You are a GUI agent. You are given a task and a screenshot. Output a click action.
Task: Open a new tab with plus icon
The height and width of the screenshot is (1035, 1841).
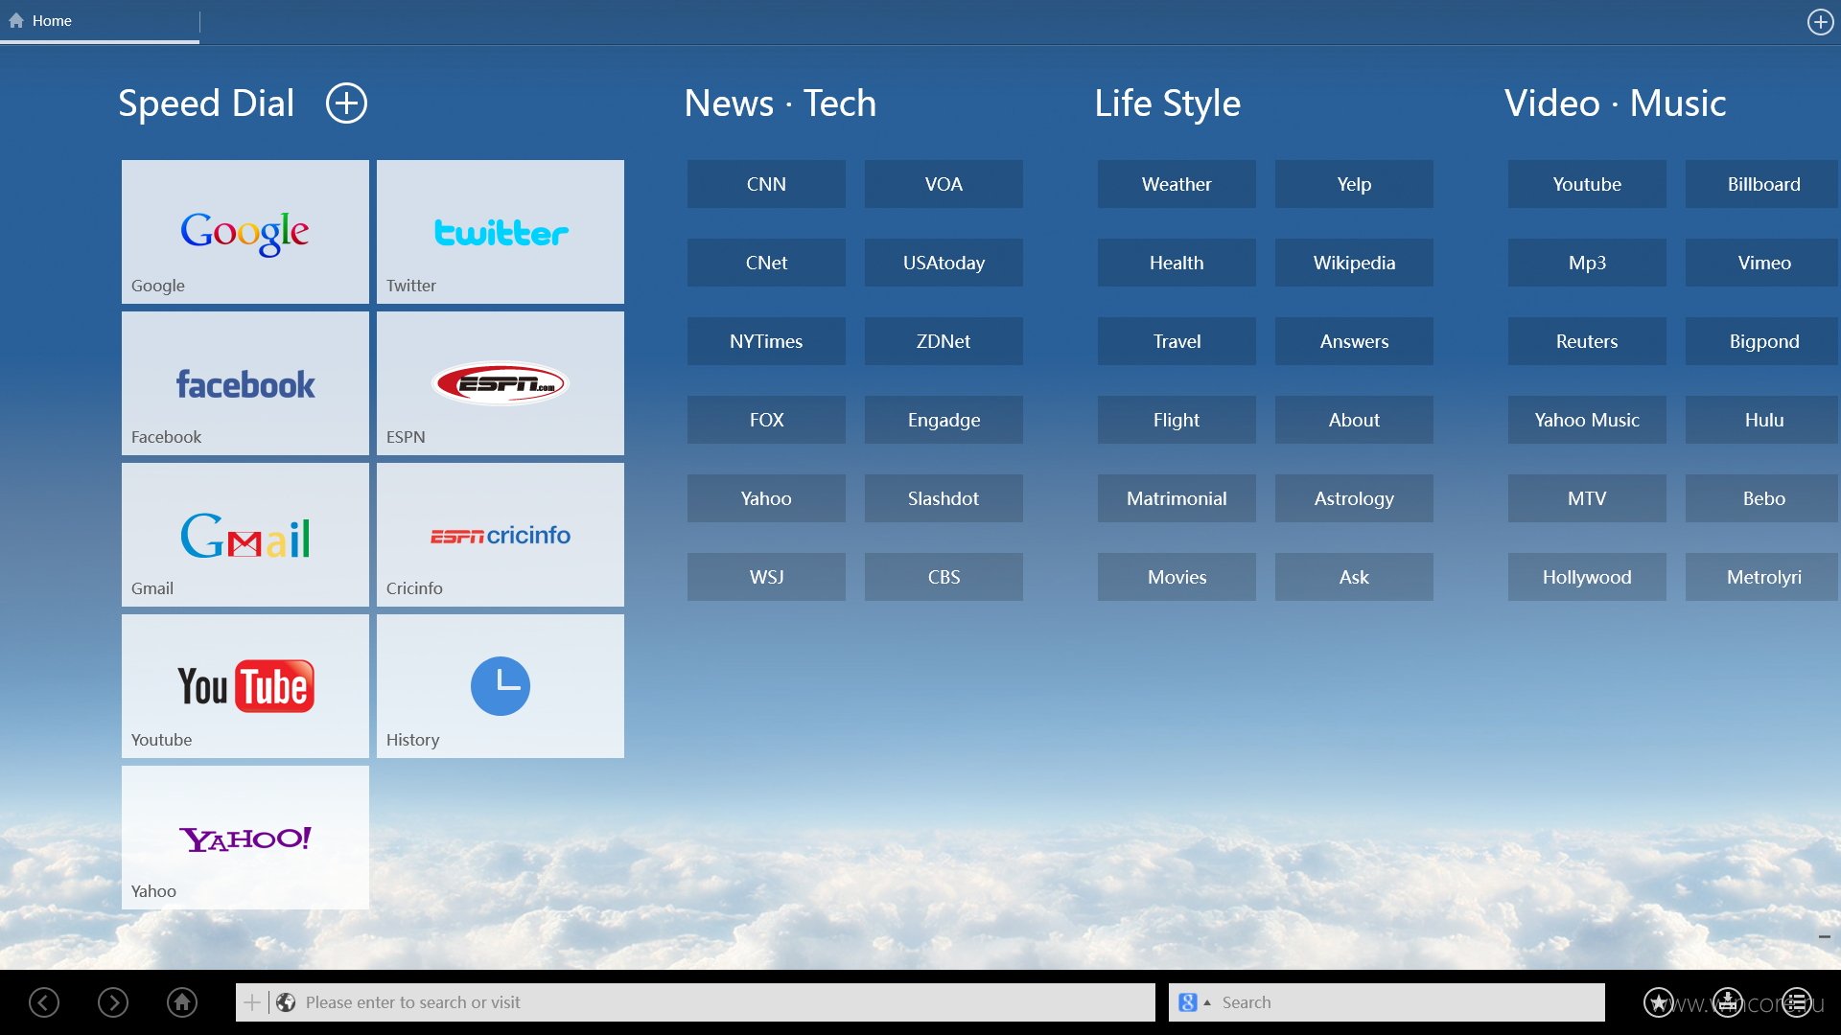click(1820, 22)
